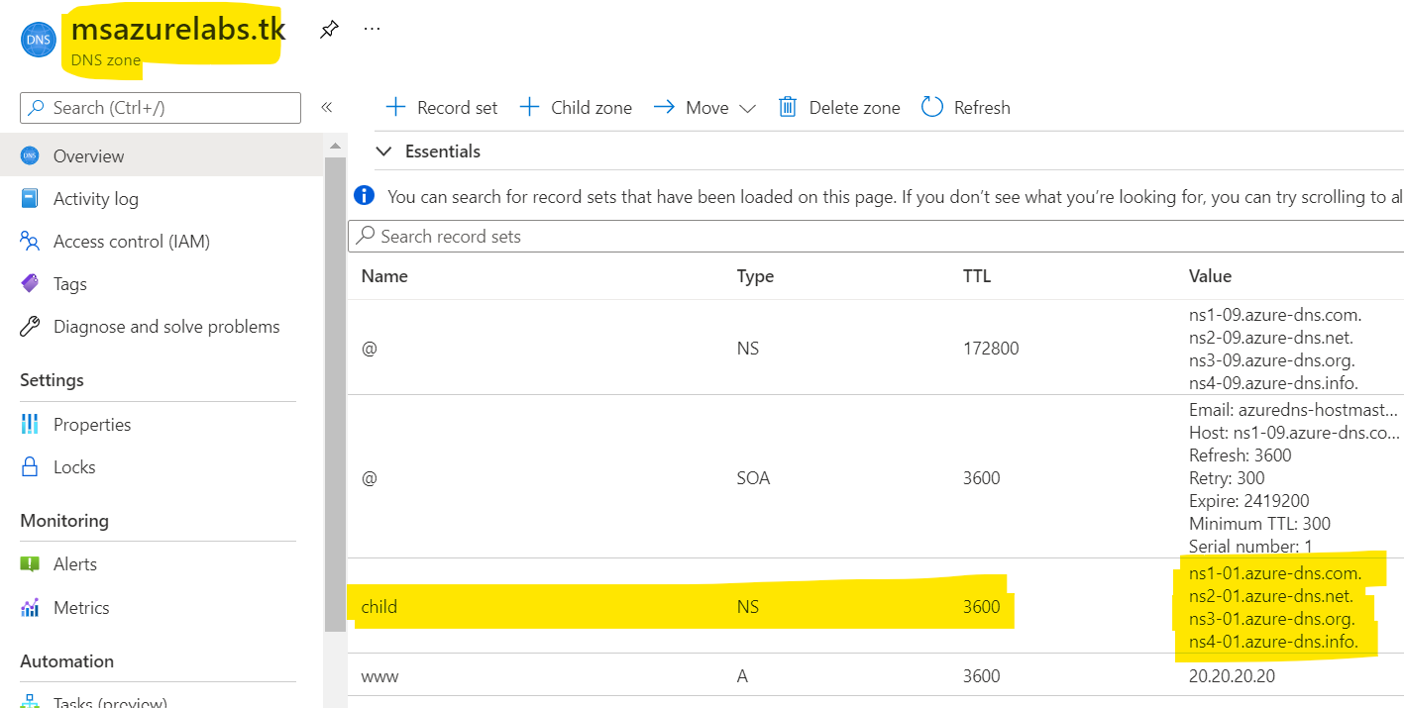Click the blue info icon
Viewport: 1404px width, 708px height.
pos(365,196)
